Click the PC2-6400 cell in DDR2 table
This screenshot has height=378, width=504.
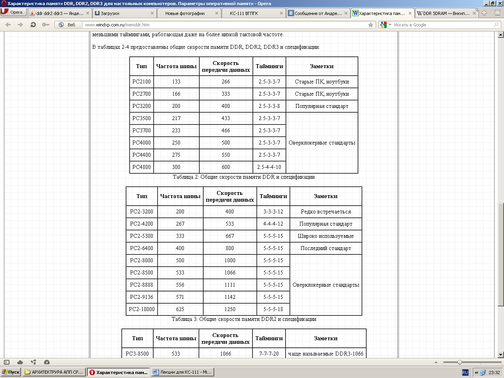click(x=142, y=248)
